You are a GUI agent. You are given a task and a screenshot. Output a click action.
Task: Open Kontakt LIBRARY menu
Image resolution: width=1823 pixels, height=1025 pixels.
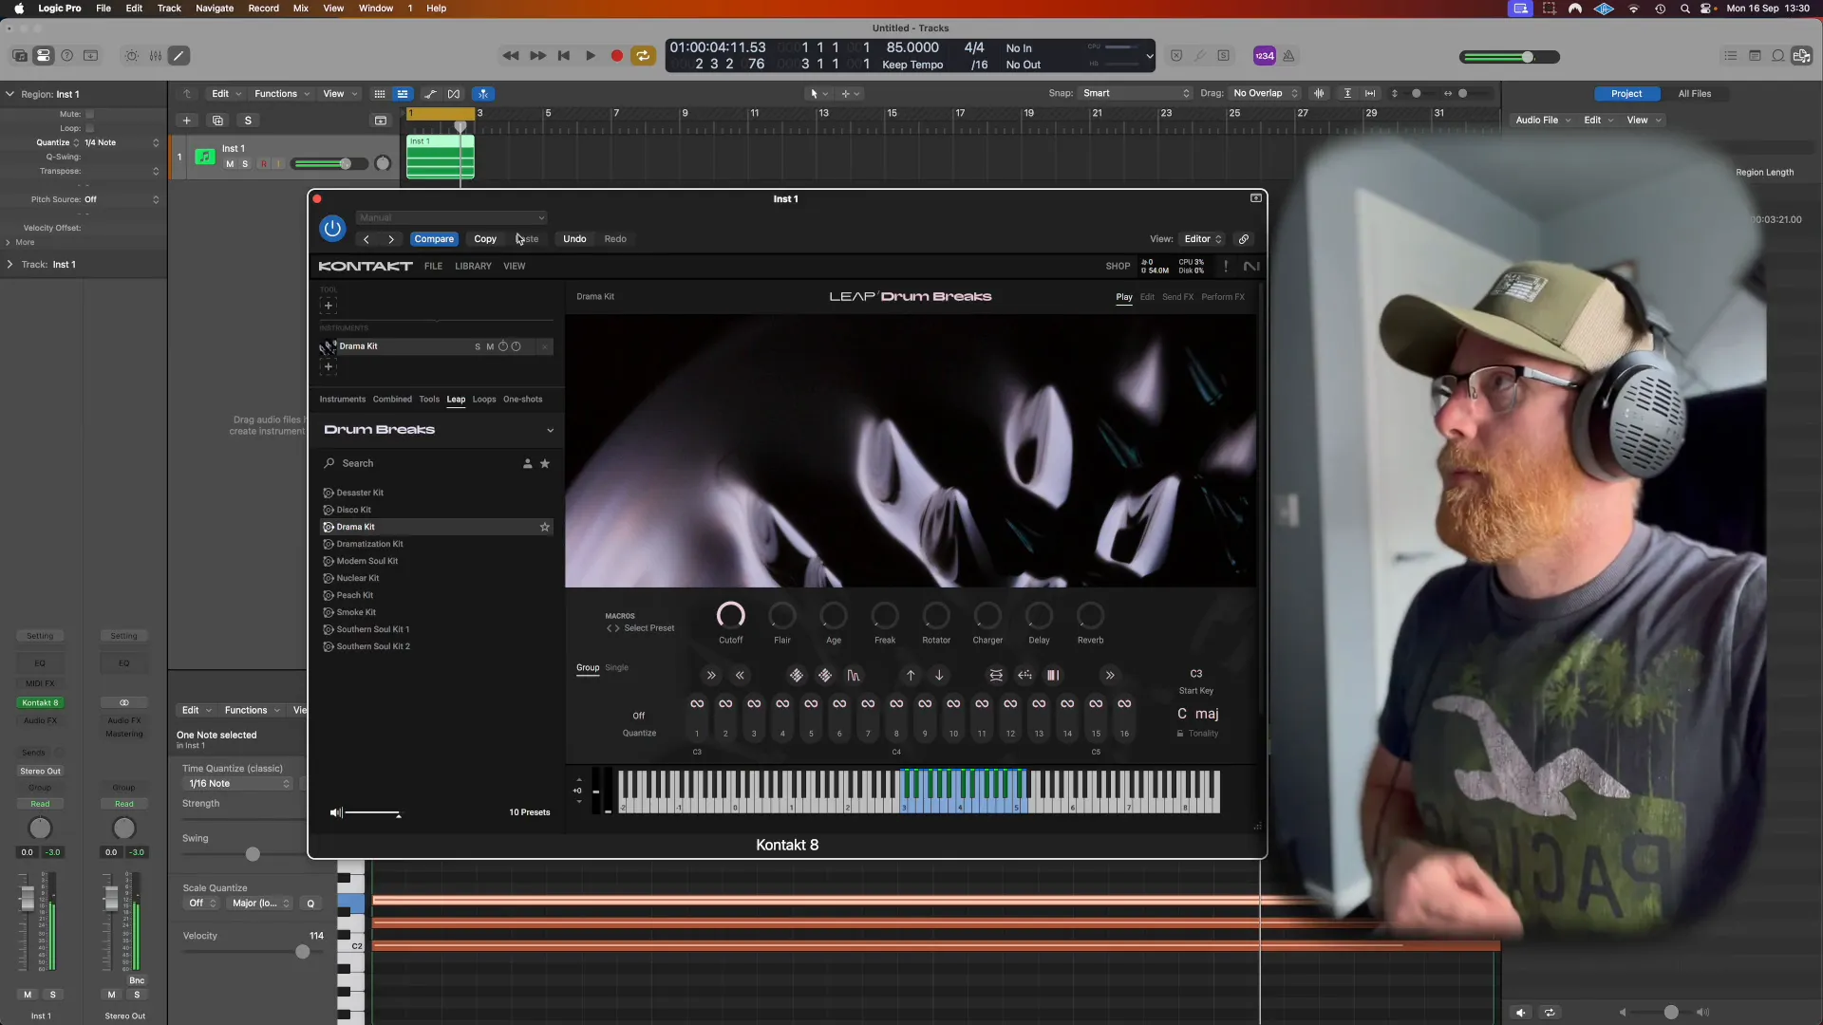coord(473,267)
